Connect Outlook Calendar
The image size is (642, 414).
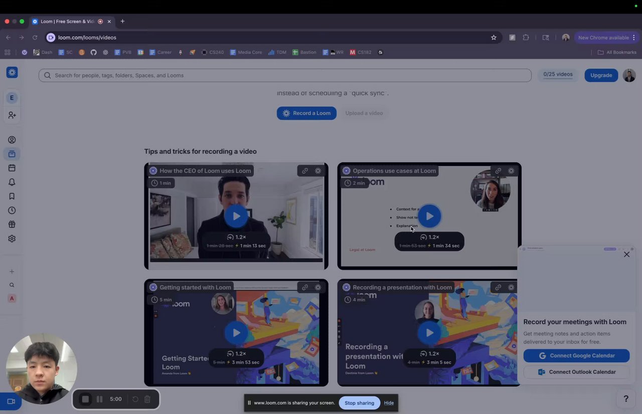[576, 372]
